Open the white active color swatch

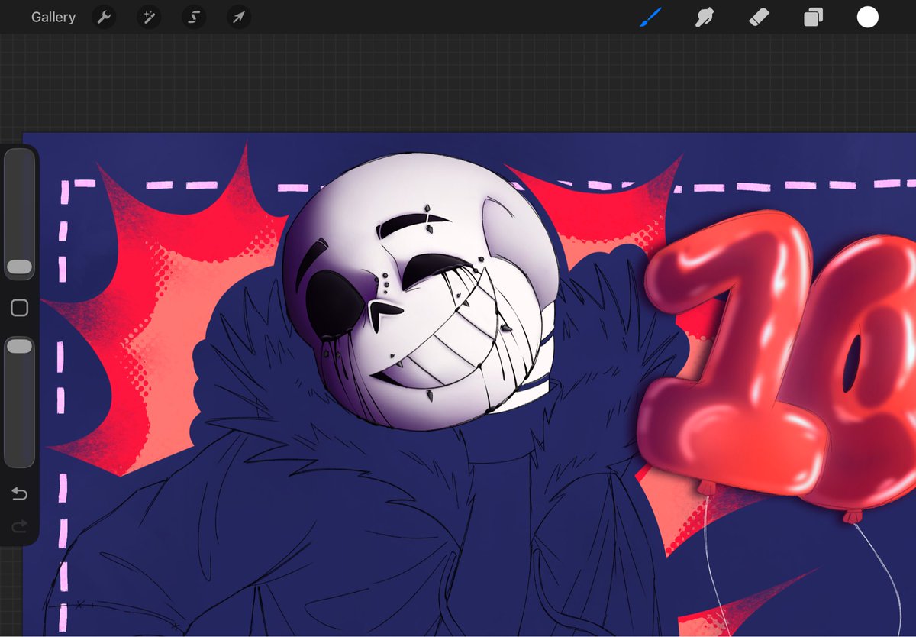(868, 17)
